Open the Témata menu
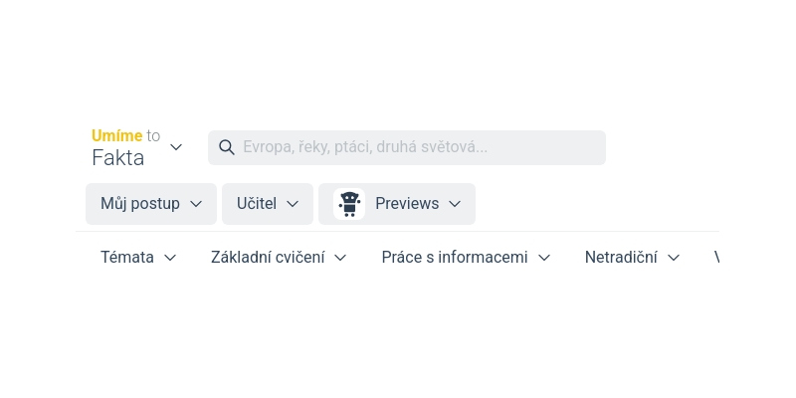This screenshot has width=796, height=398. [127, 258]
